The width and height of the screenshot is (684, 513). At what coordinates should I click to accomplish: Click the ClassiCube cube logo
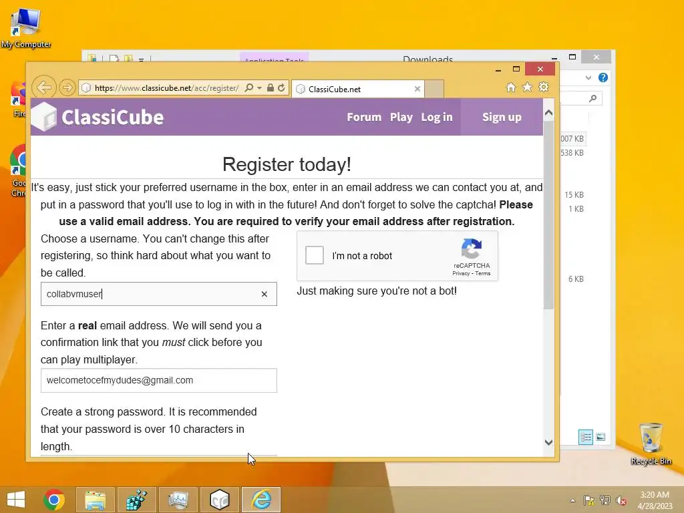pyautogui.click(x=45, y=116)
